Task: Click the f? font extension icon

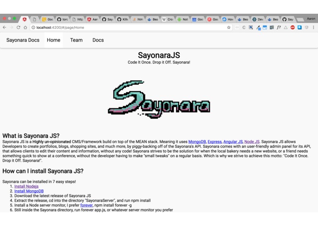Action: coord(279,27)
